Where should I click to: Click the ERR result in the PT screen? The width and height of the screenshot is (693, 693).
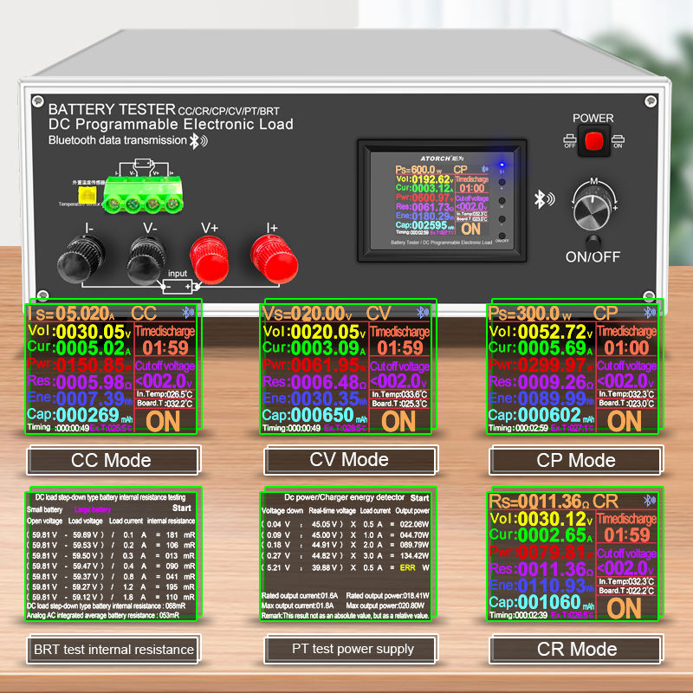point(407,567)
